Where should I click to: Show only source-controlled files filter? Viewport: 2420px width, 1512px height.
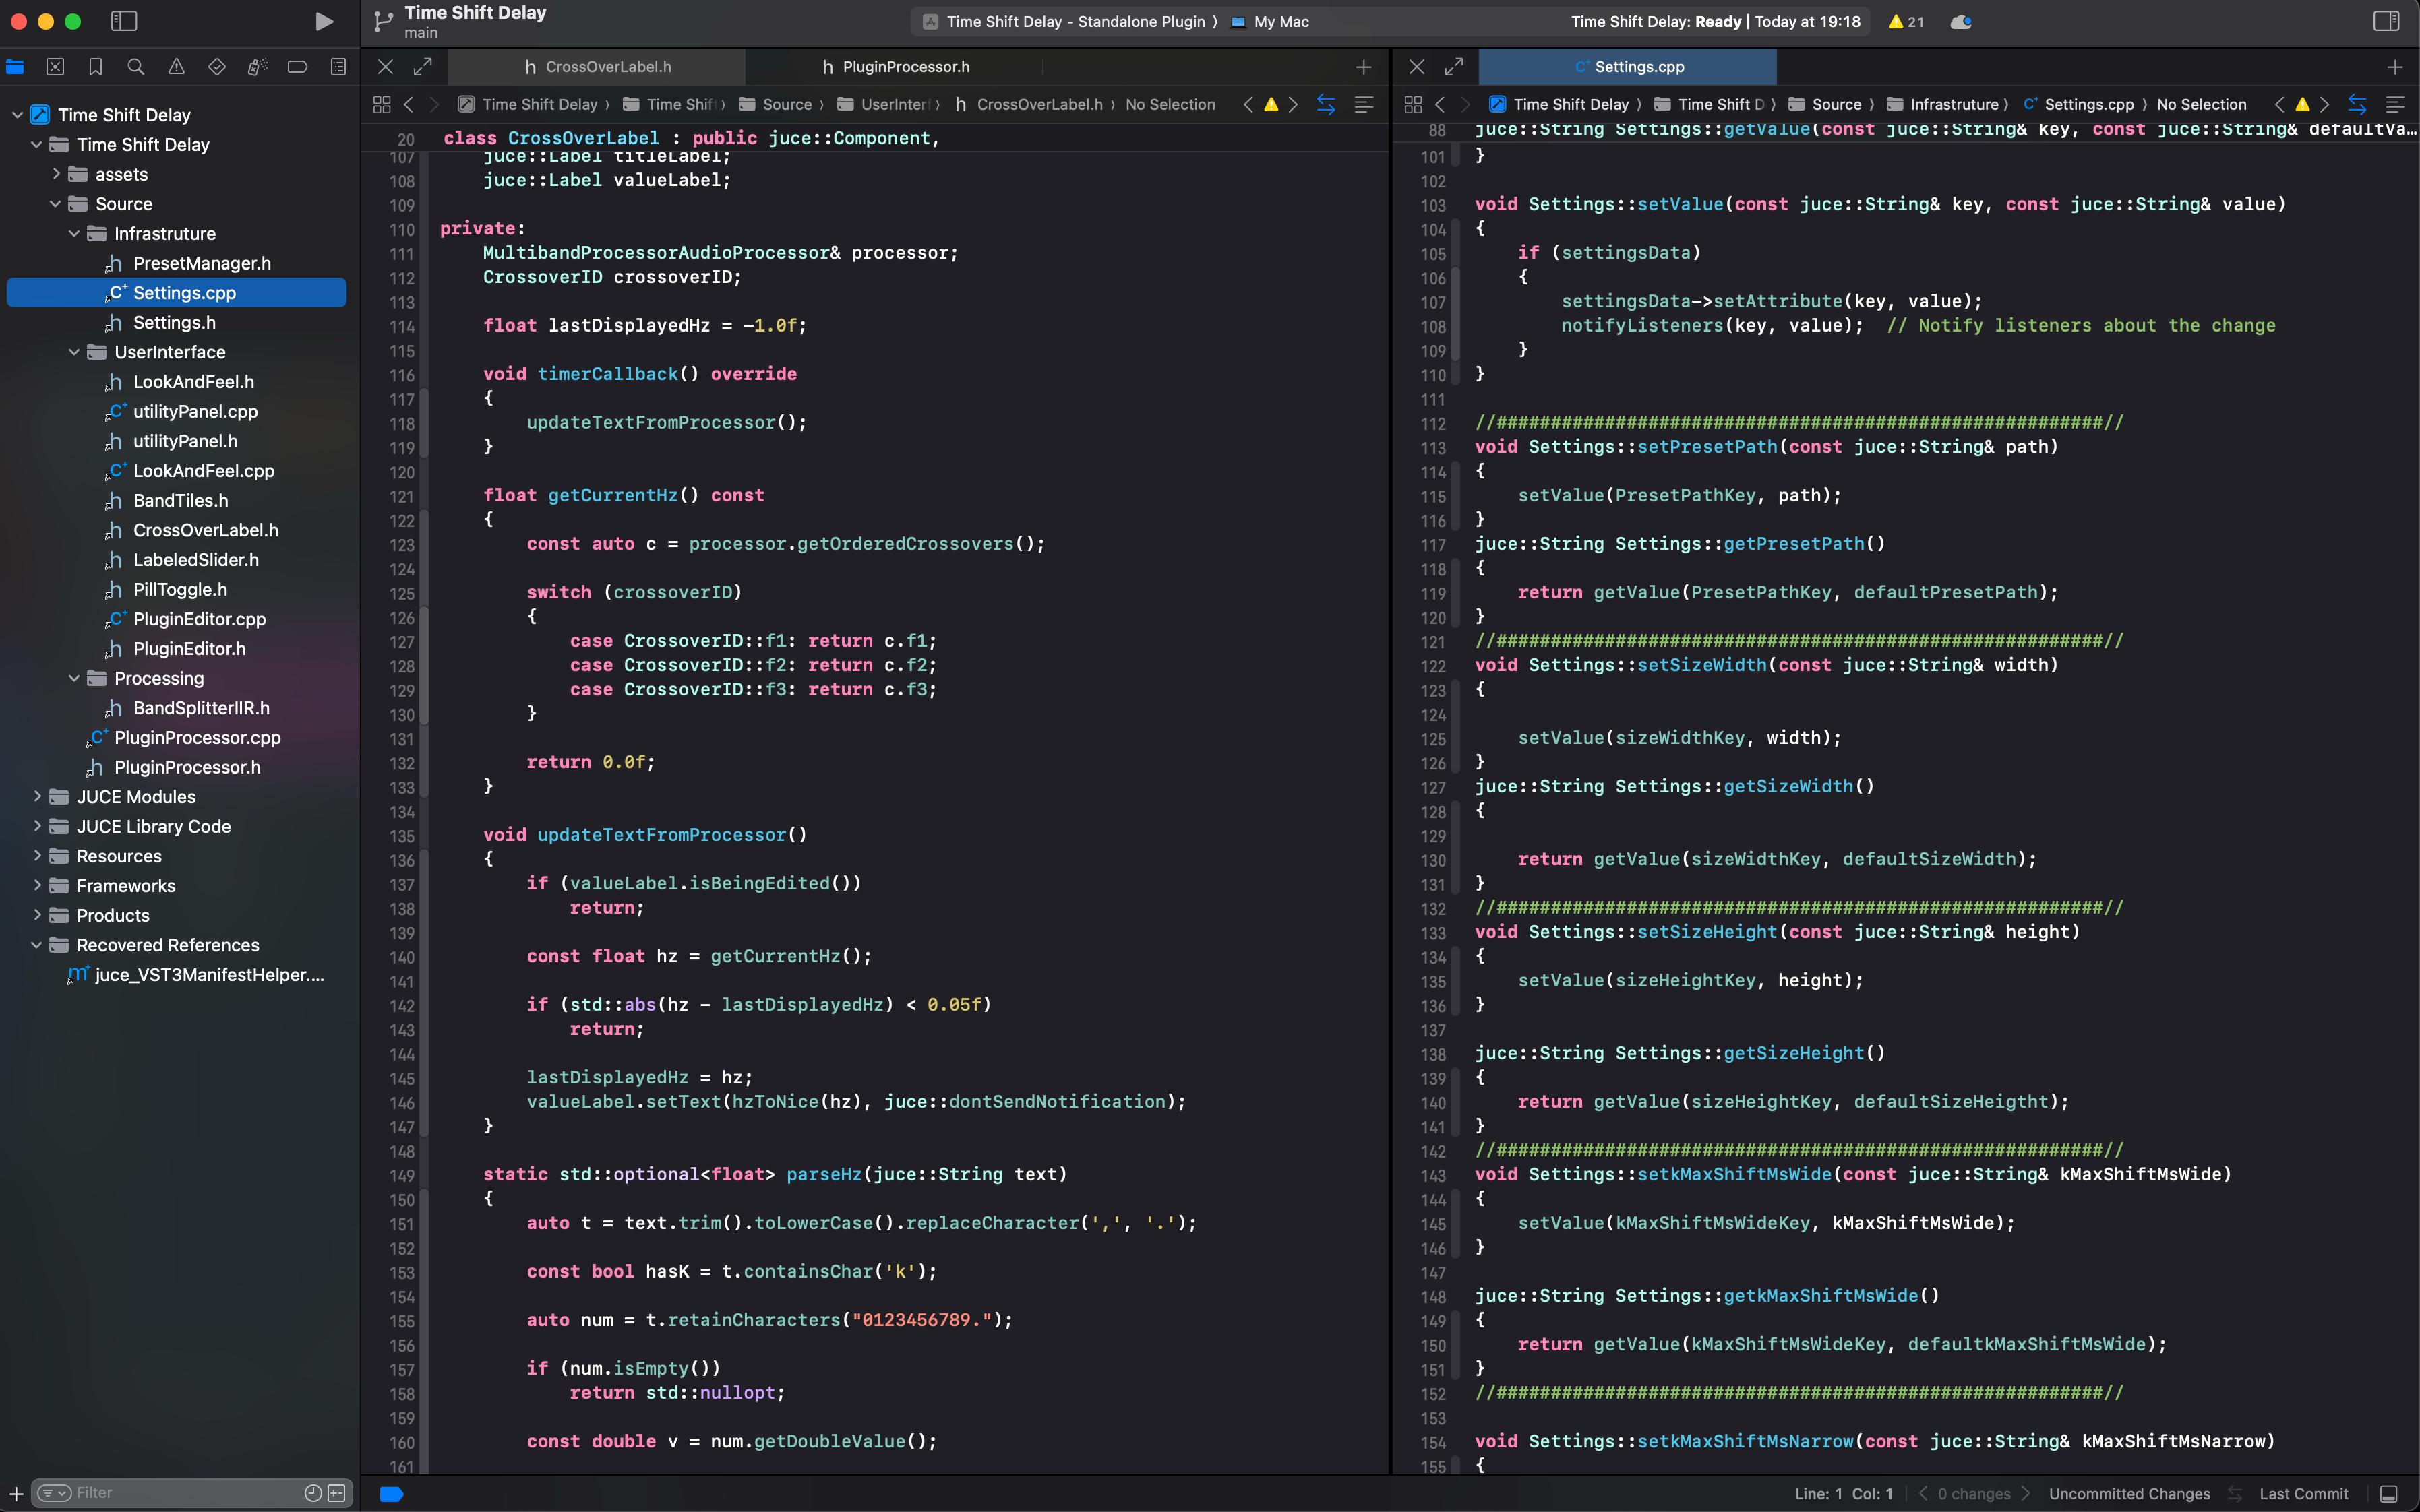(x=337, y=1493)
